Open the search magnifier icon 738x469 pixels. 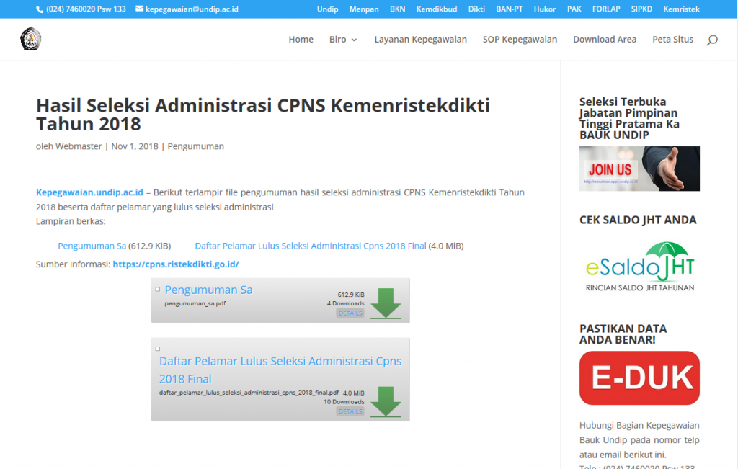[712, 40]
